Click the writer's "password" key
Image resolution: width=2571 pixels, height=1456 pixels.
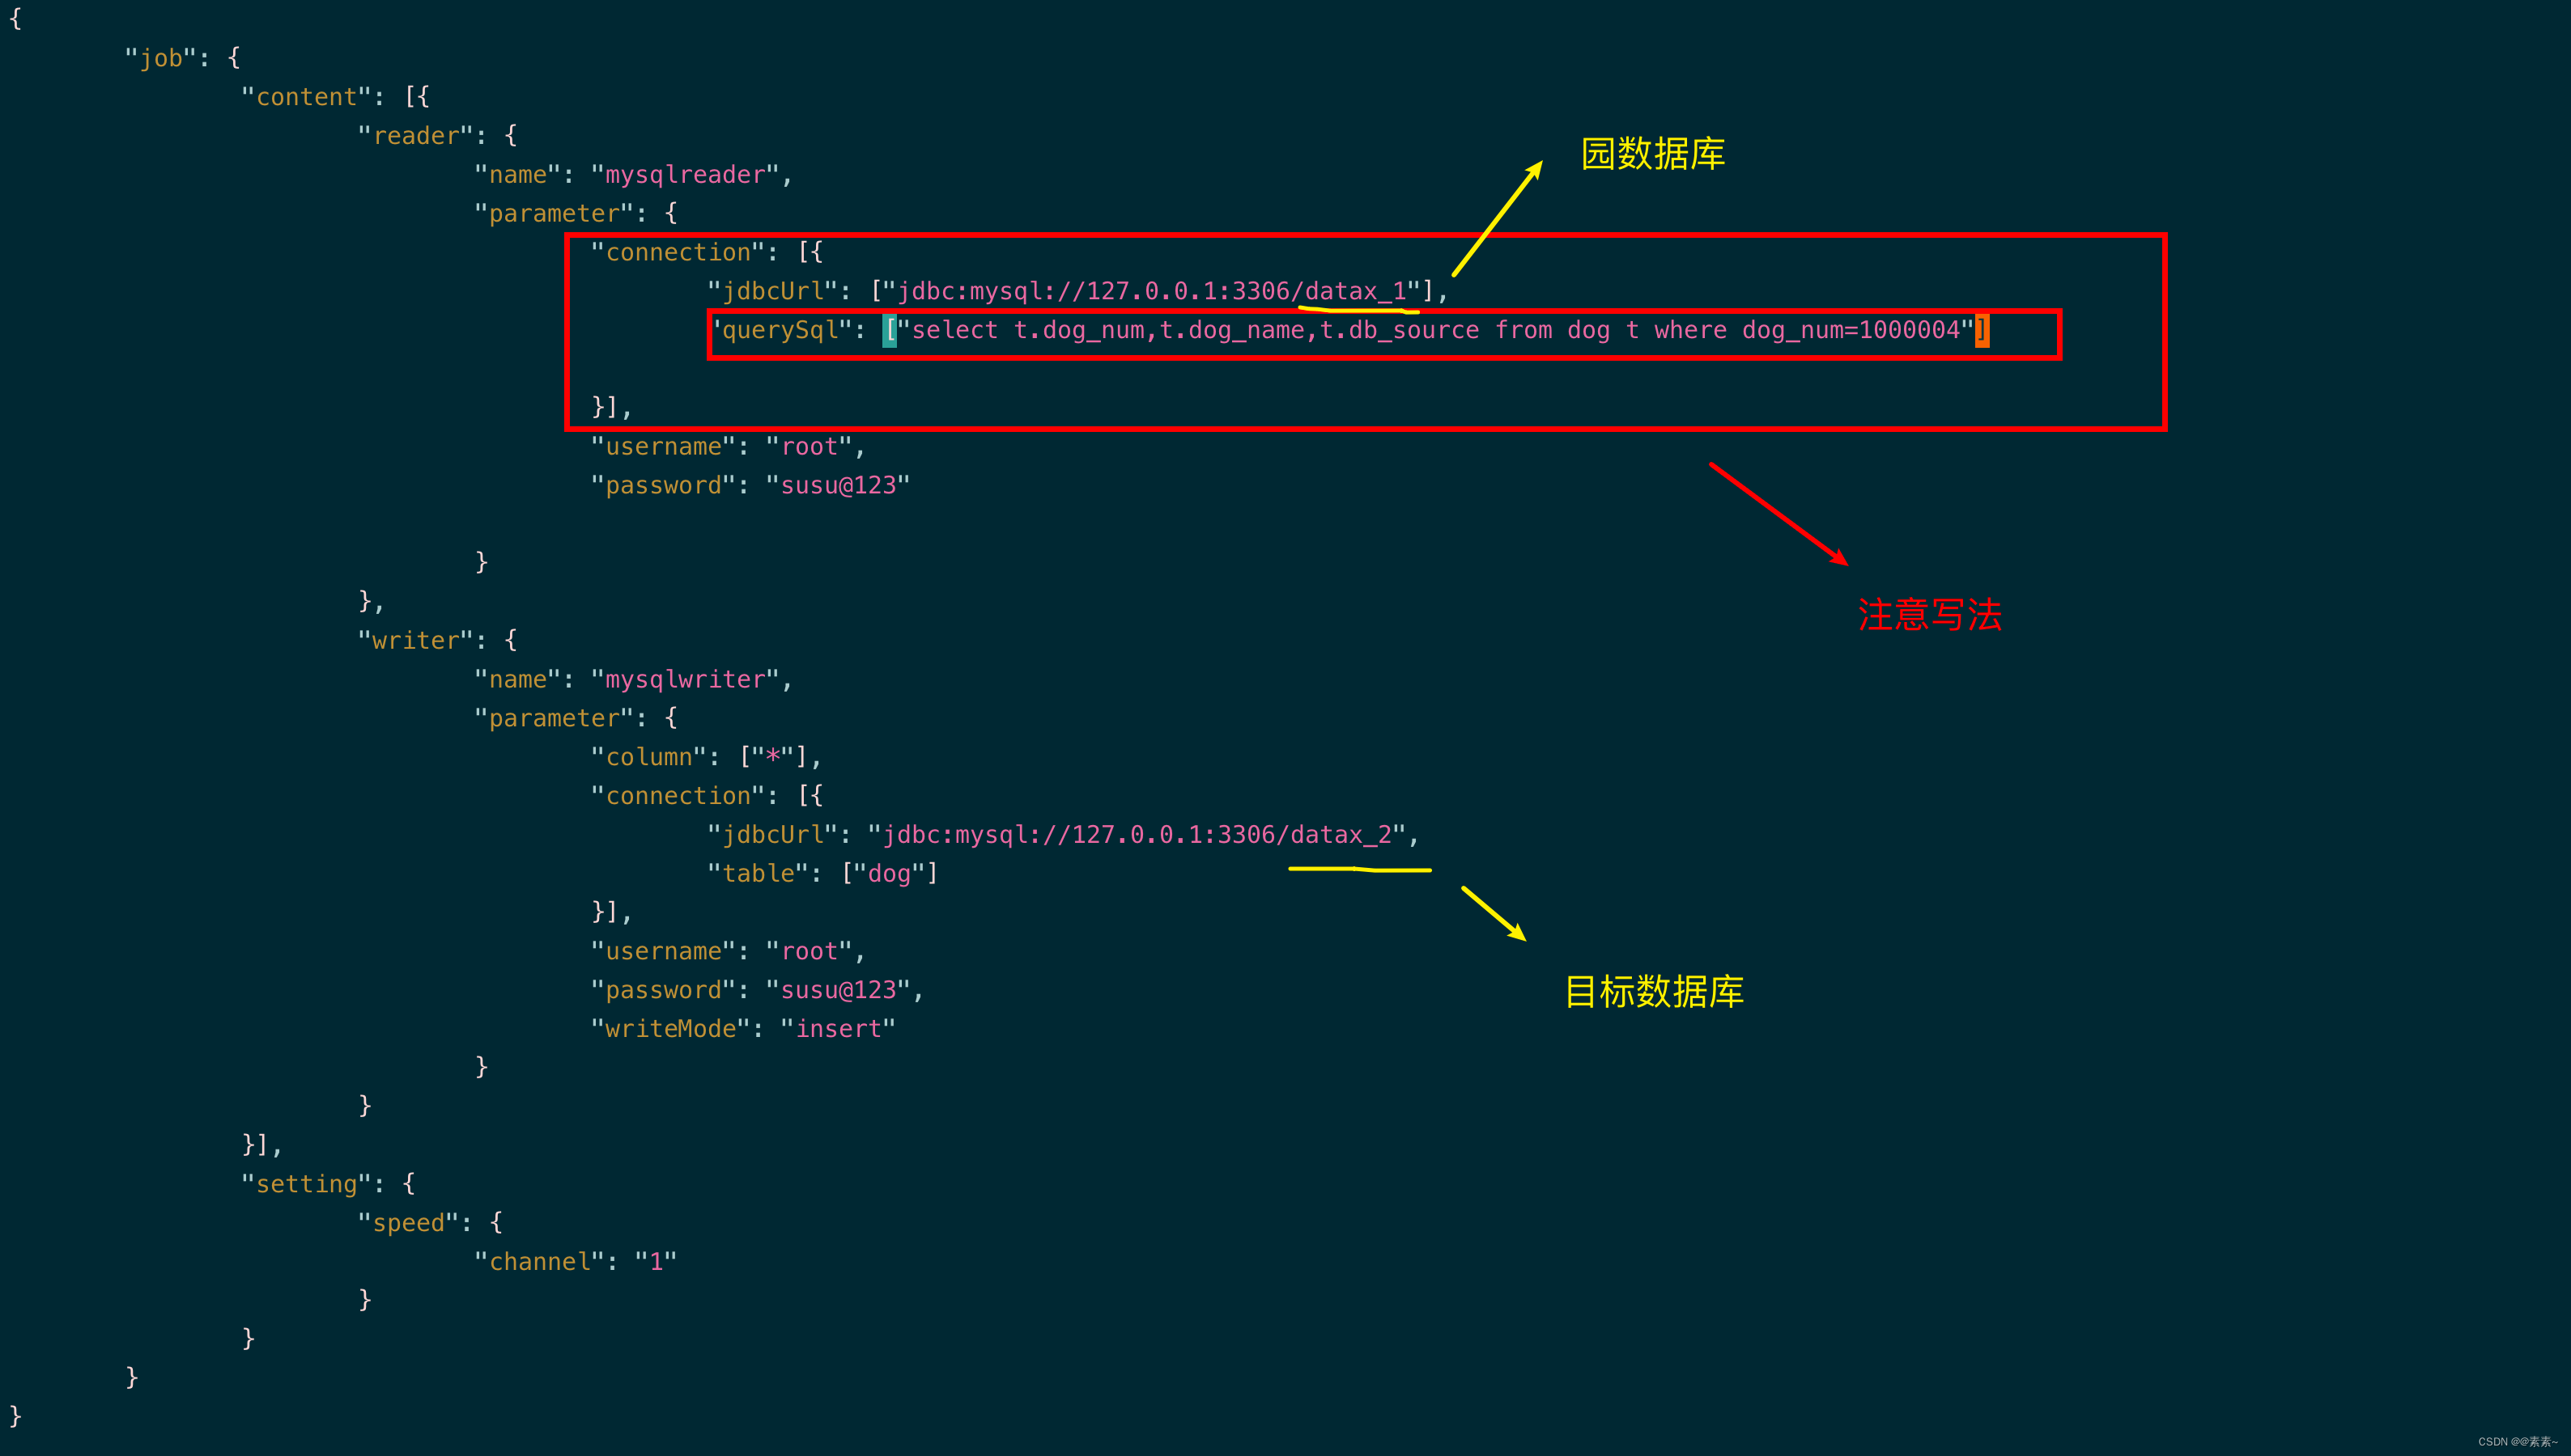[664, 990]
